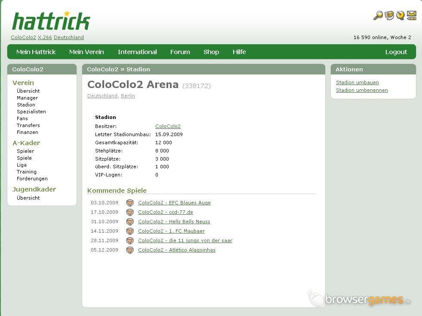Open Stadion in the sidebar
Image resolution: width=422 pixels, height=316 pixels.
click(26, 105)
